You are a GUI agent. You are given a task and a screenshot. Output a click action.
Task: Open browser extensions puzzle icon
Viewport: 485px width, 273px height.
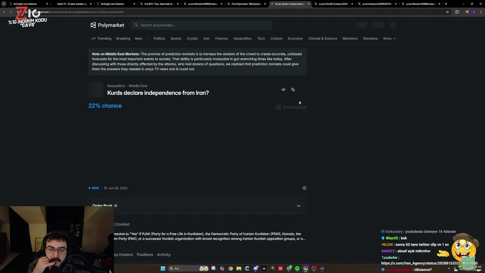457,12
